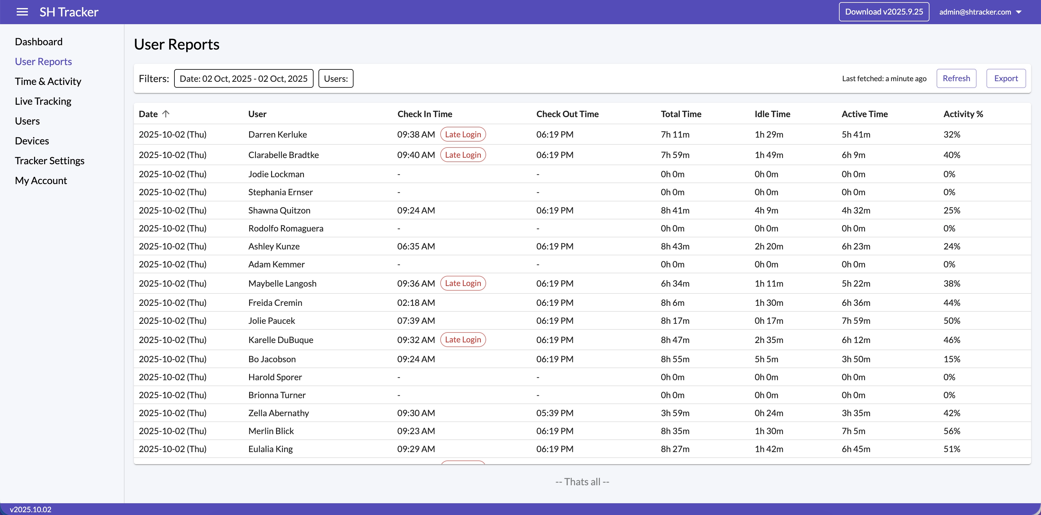
Task: Go to My Account
Action: (x=41, y=180)
